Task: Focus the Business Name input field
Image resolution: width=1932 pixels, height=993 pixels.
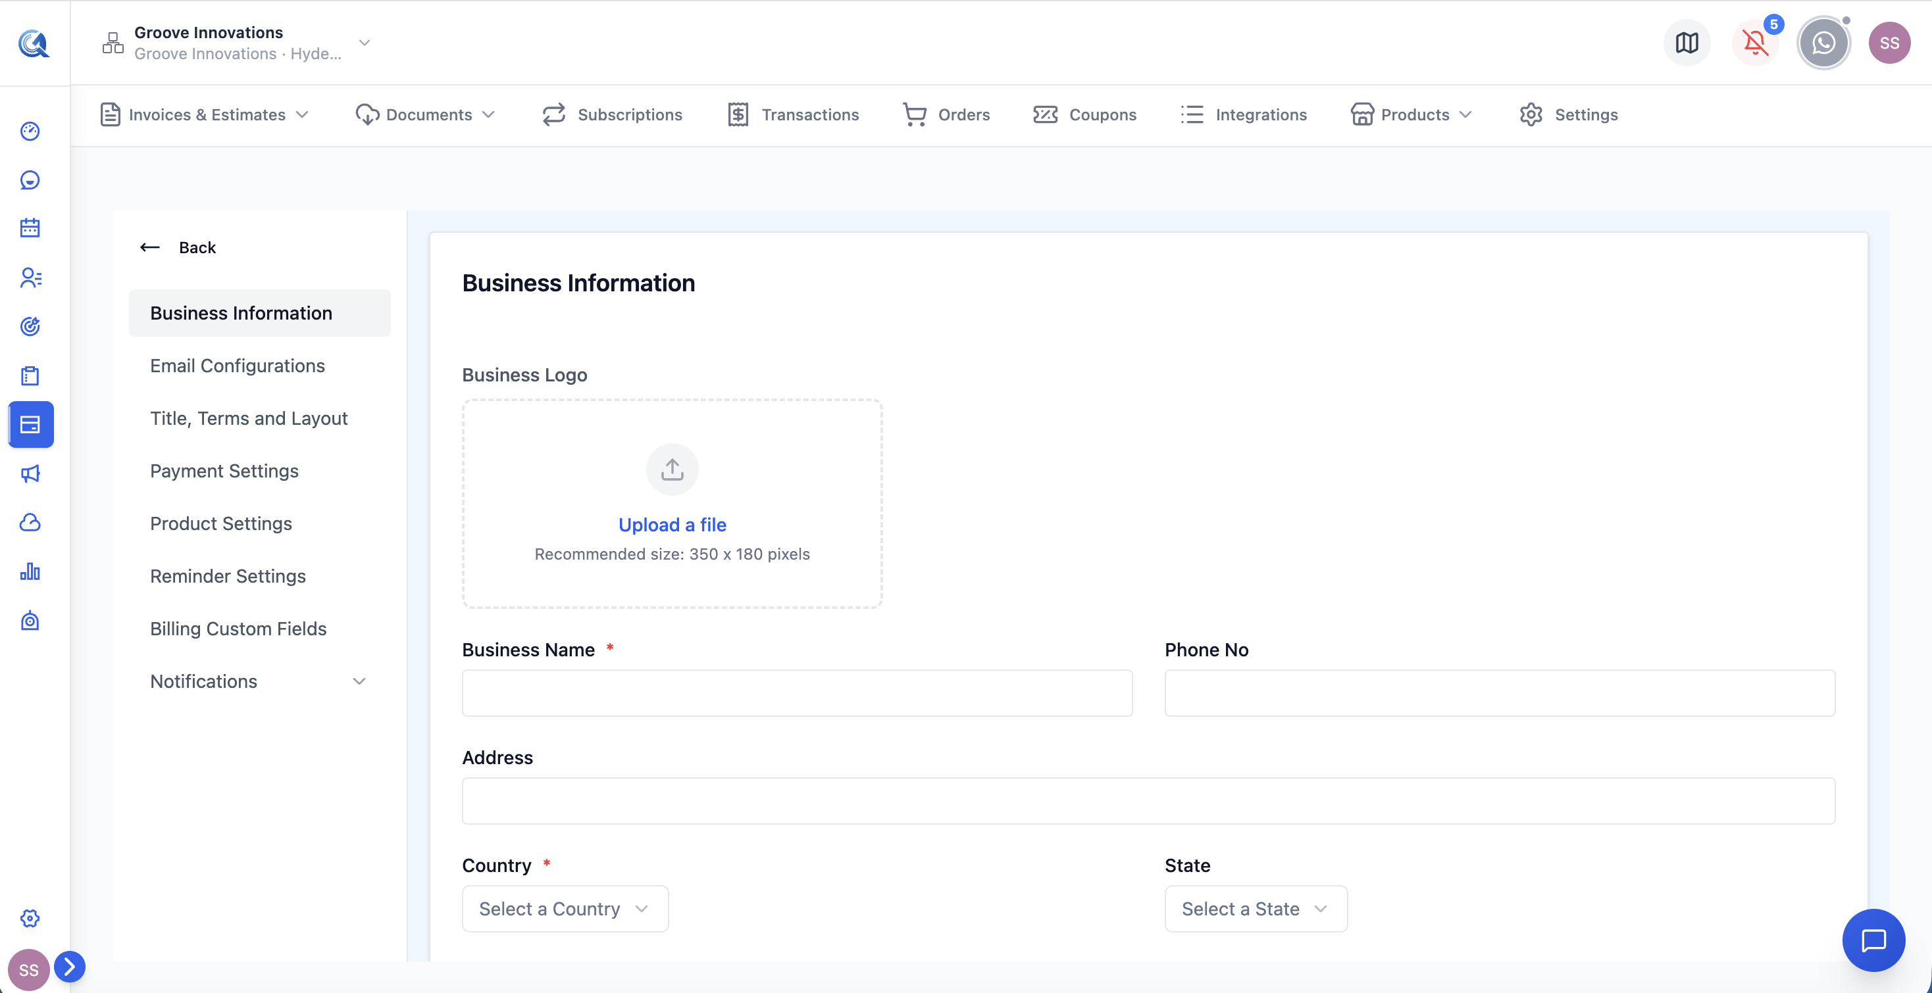Action: (798, 692)
